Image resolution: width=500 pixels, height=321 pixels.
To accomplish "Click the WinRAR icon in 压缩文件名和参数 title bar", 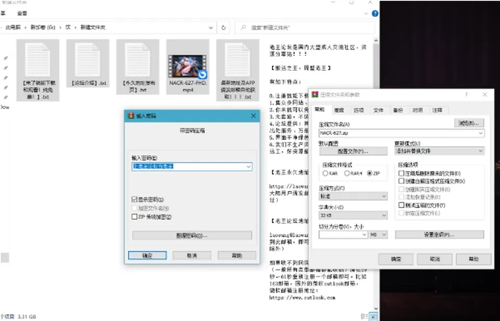I will (315, 95).
